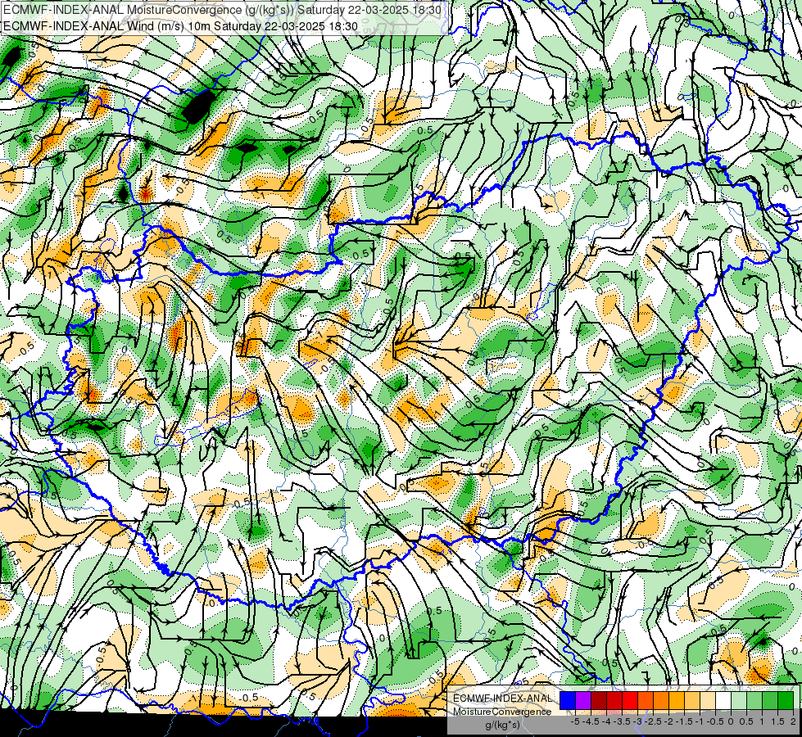Click MoistureConvergence label in the legend box
The height and width of the screenshot is (737, 802).
[502, 712]
